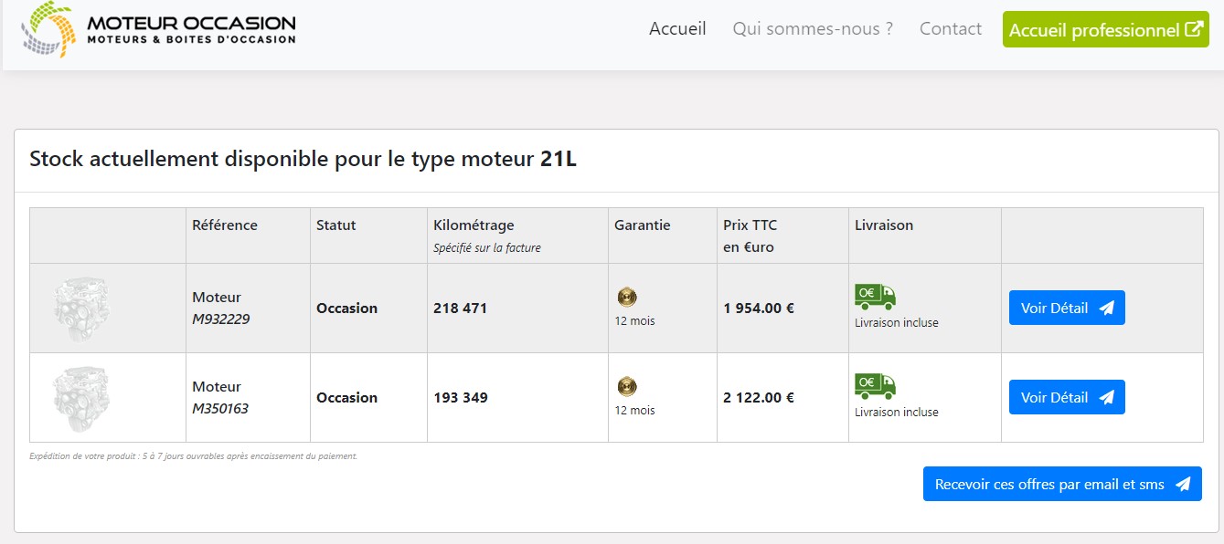
Task: Select the reference M932229 text
Action: click(x=220, y=319)
